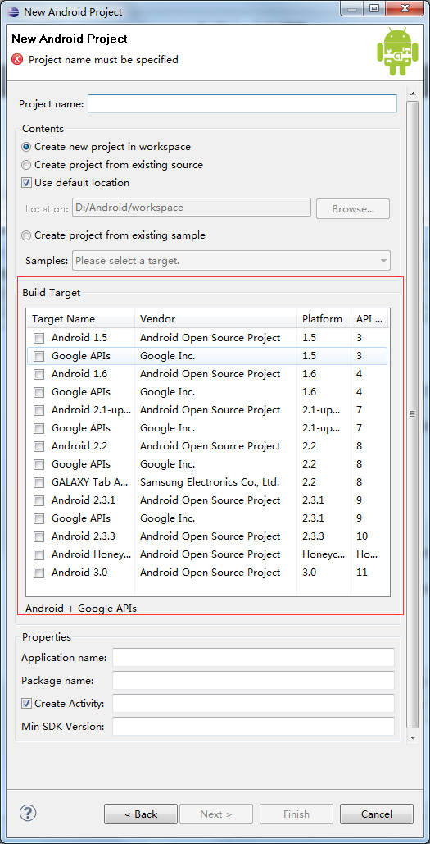Select Create new project in workspace
This screenshot has width=430, height=844.
pyautogui.click(x=26, y=147)
